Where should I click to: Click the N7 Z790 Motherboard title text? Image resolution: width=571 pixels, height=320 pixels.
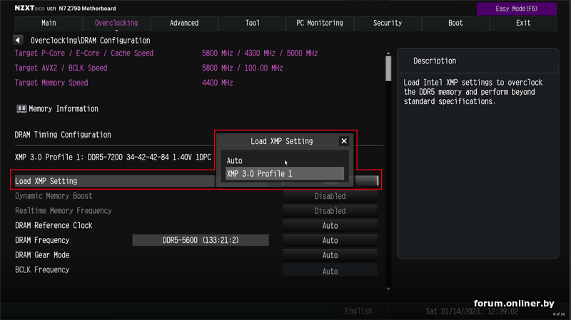[87, 9]
